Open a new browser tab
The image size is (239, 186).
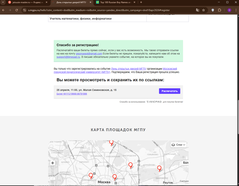[141, 2]
